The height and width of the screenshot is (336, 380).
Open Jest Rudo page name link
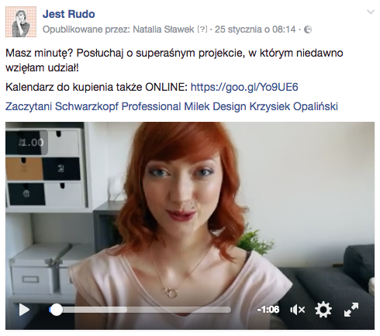69,14
